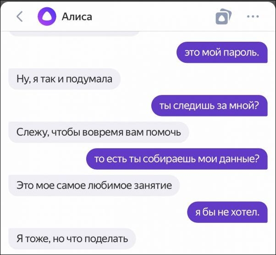Click the word 'данные' in the user message
This screenshot has width=276, height=255.
[x=237, y=159]
